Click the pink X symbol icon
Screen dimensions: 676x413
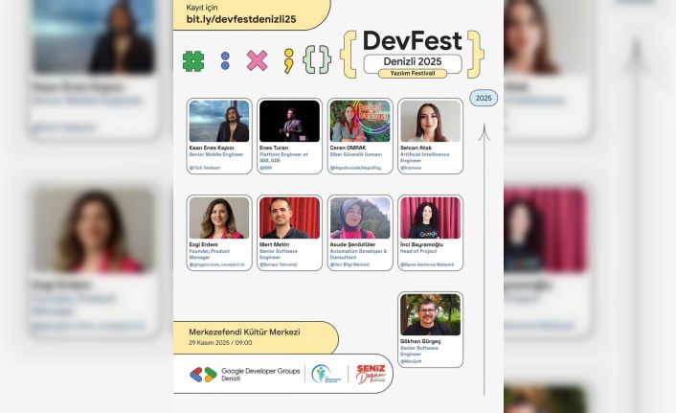pyautogui.click(x=257, y=60)
